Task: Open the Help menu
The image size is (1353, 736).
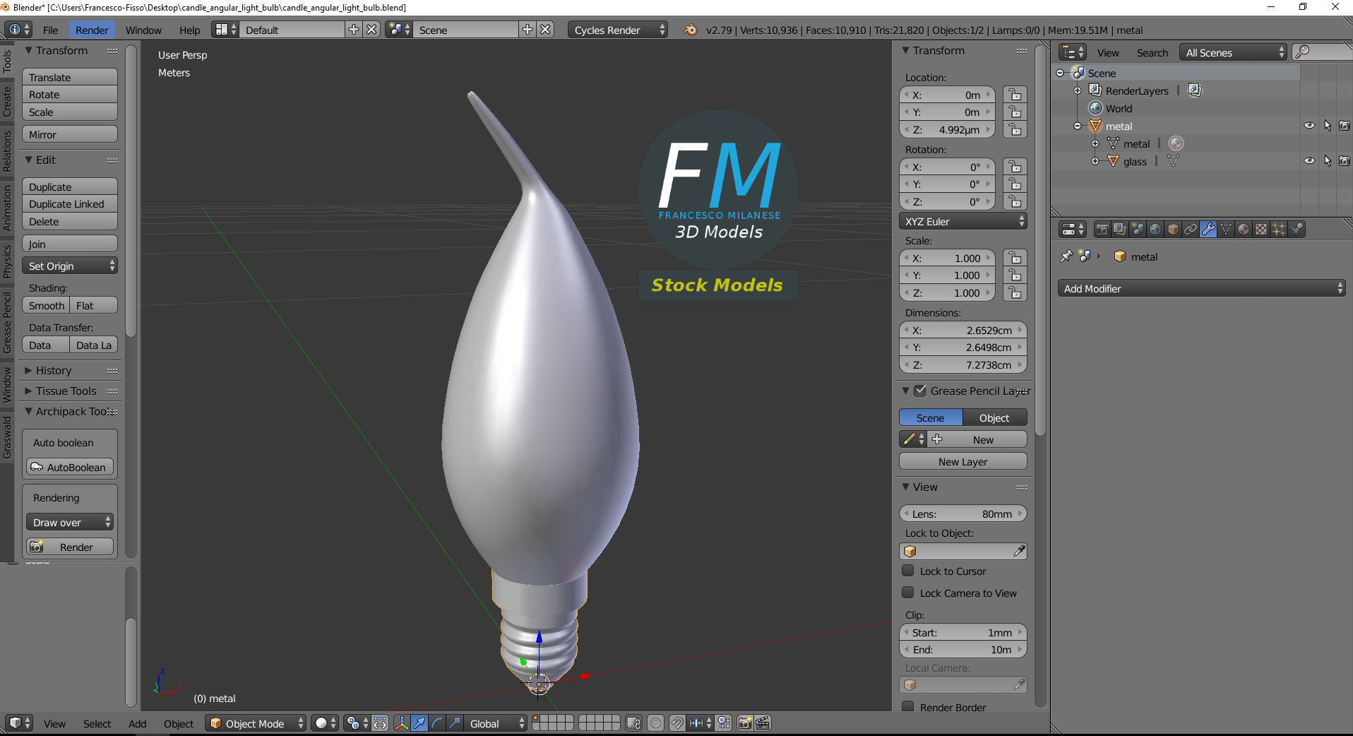Action: [x=189, y=30]
